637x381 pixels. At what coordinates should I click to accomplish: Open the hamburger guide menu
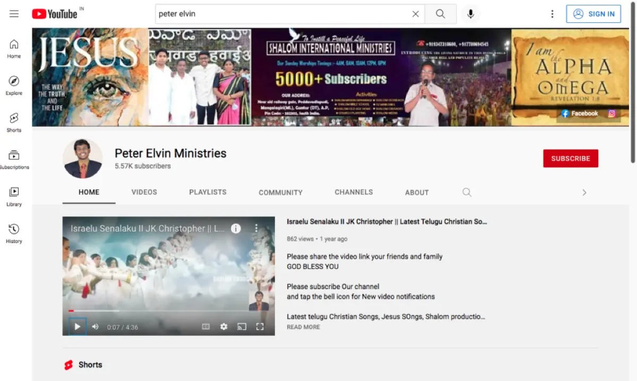(x=14, y=14)
